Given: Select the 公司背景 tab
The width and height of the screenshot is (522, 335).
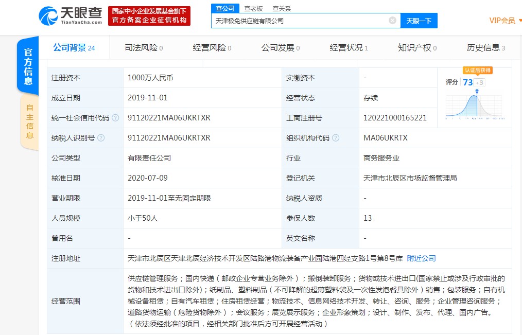Looking at the screenshot, I should click(x=74, y=48).
